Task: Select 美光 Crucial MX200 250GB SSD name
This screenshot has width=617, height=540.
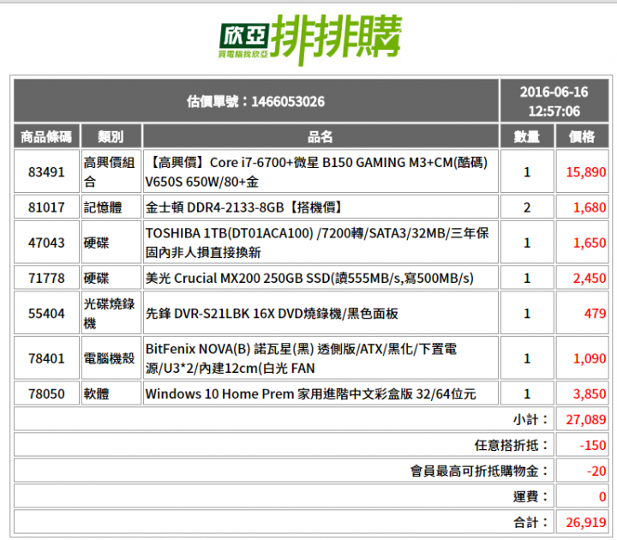Action: click(309, 279)
